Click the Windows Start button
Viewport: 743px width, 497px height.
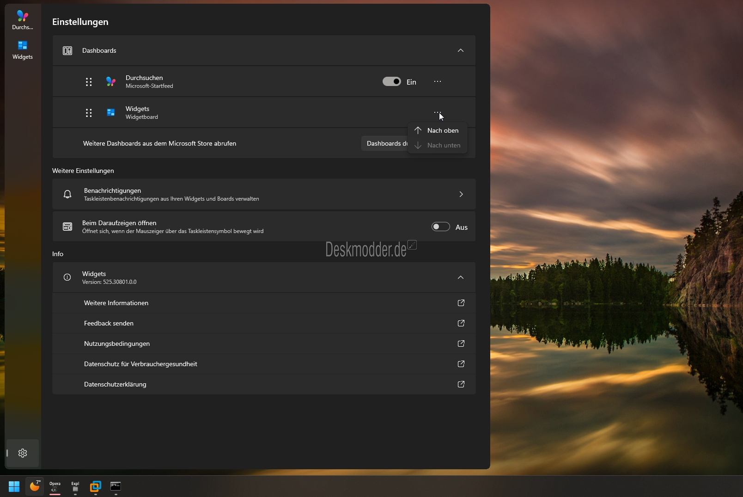pyautogui.click(x=14, y=486)
